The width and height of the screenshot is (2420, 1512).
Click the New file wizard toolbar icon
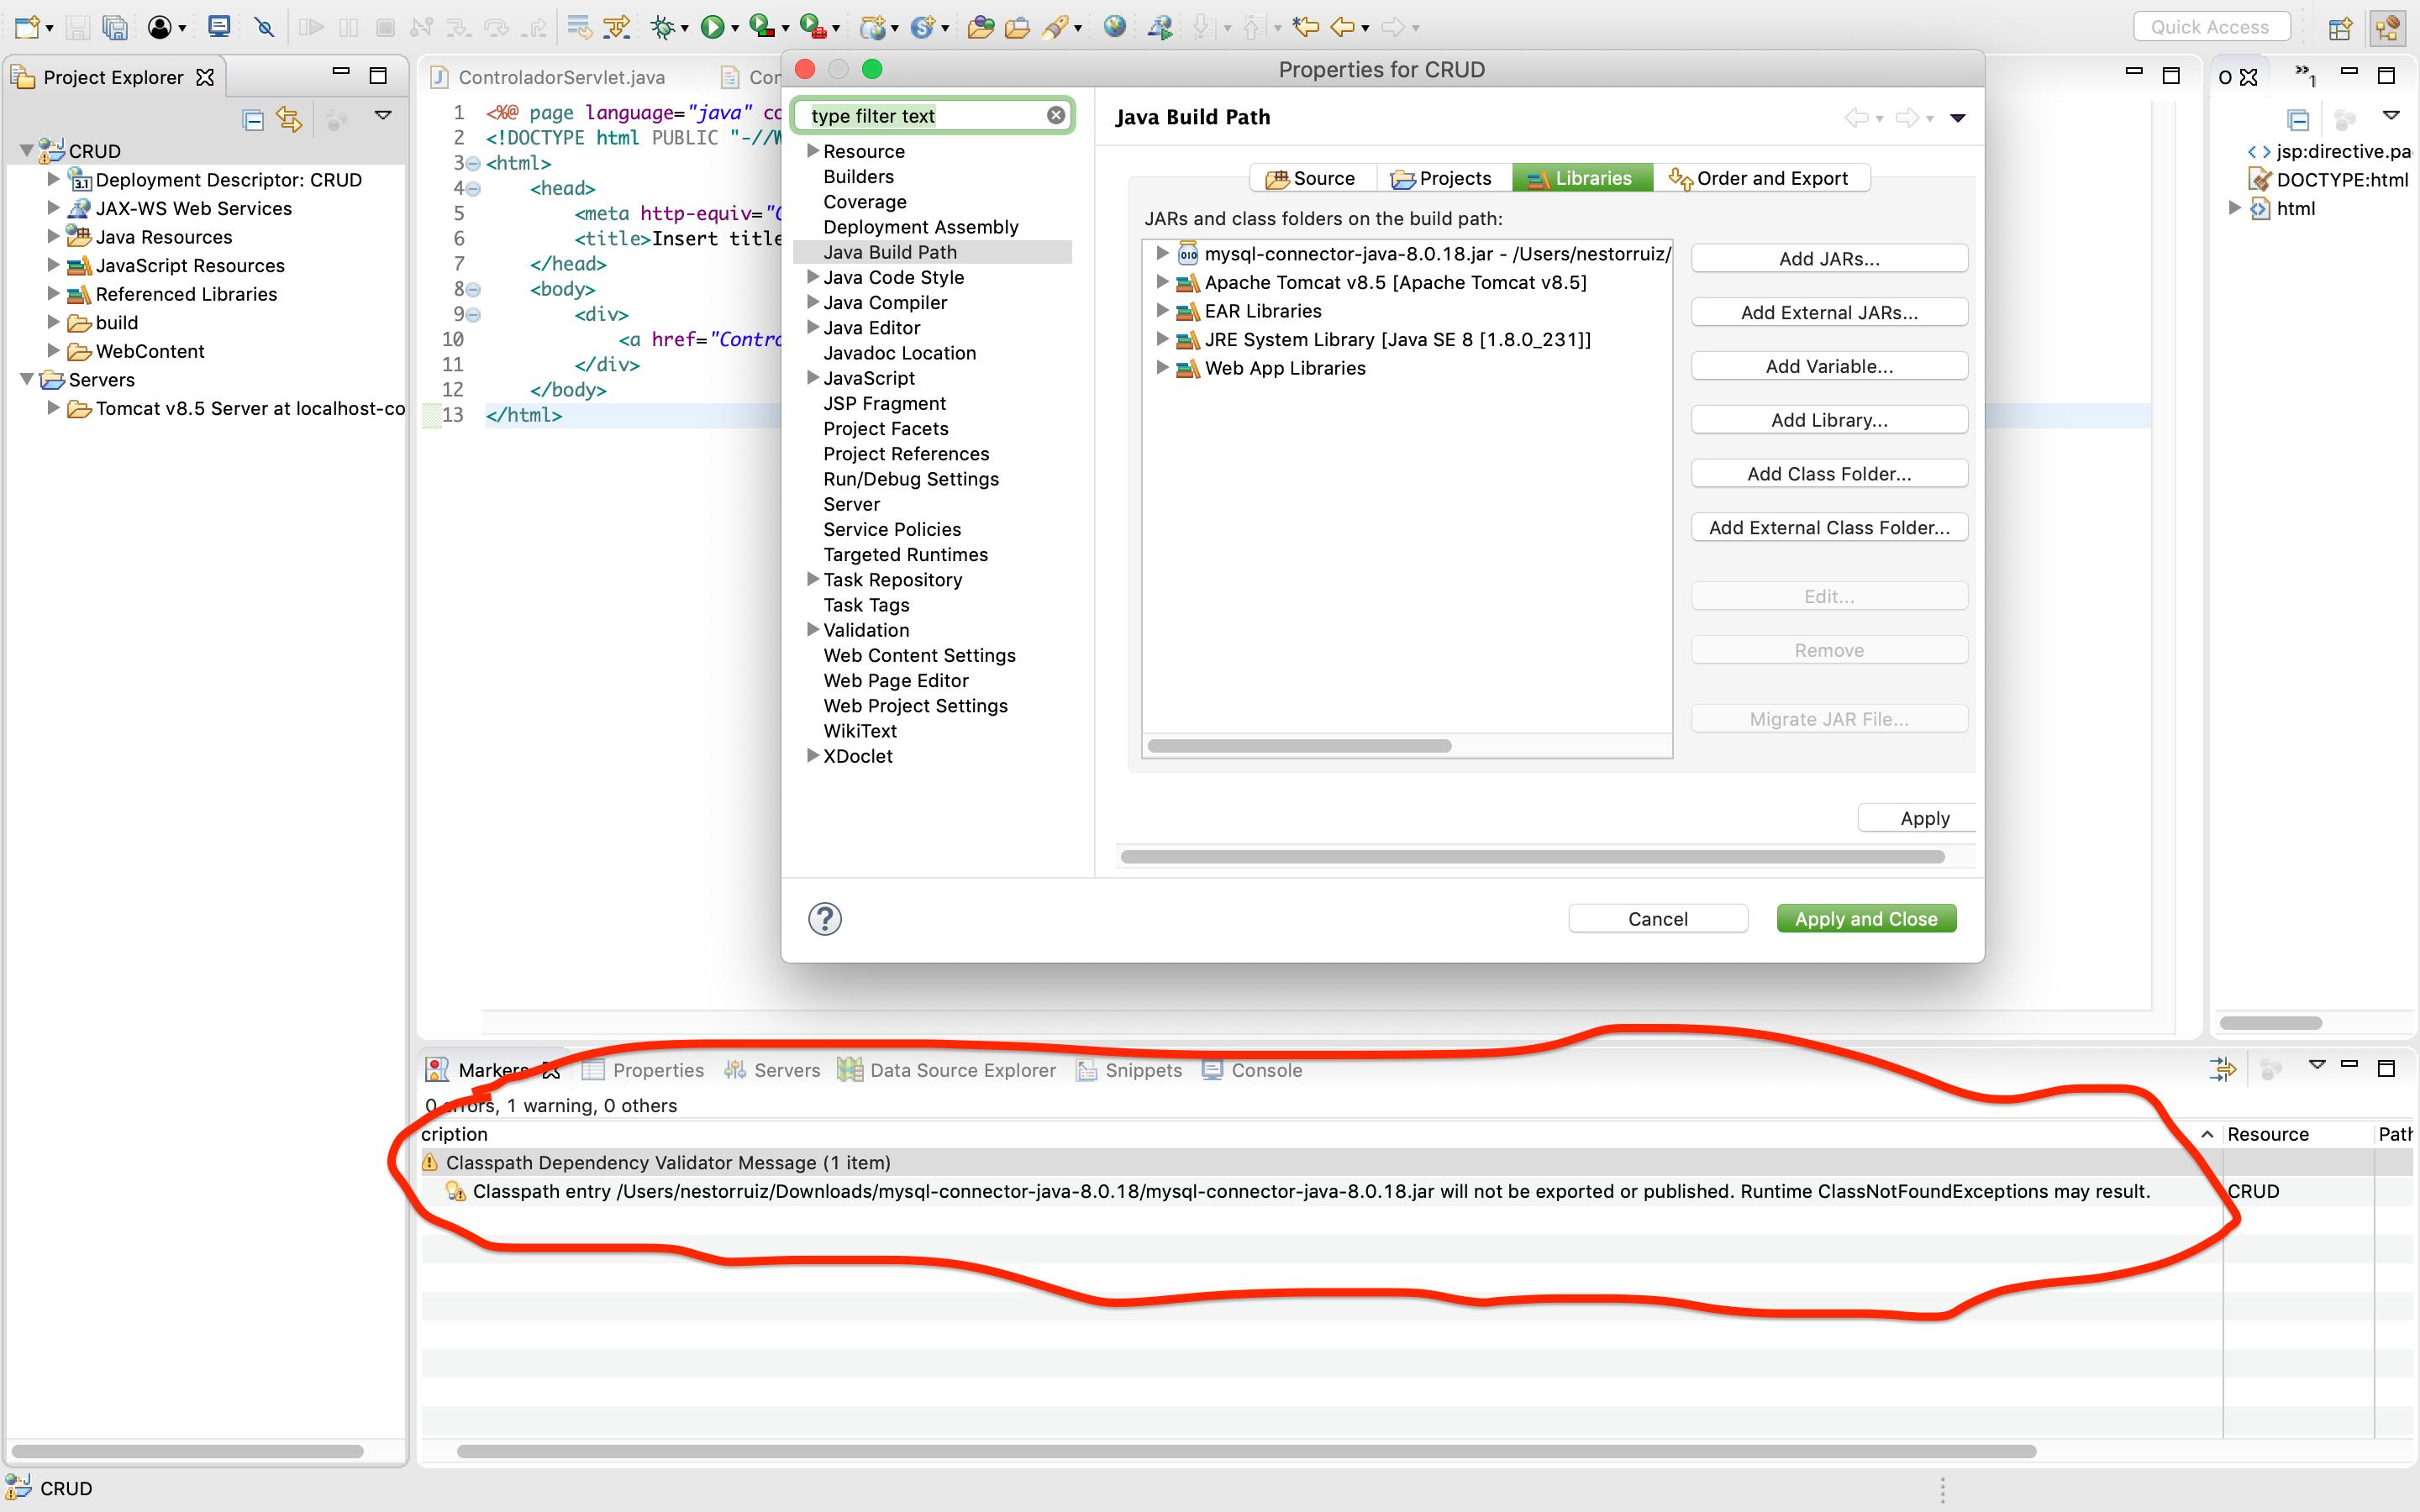(x=27, y=27)
